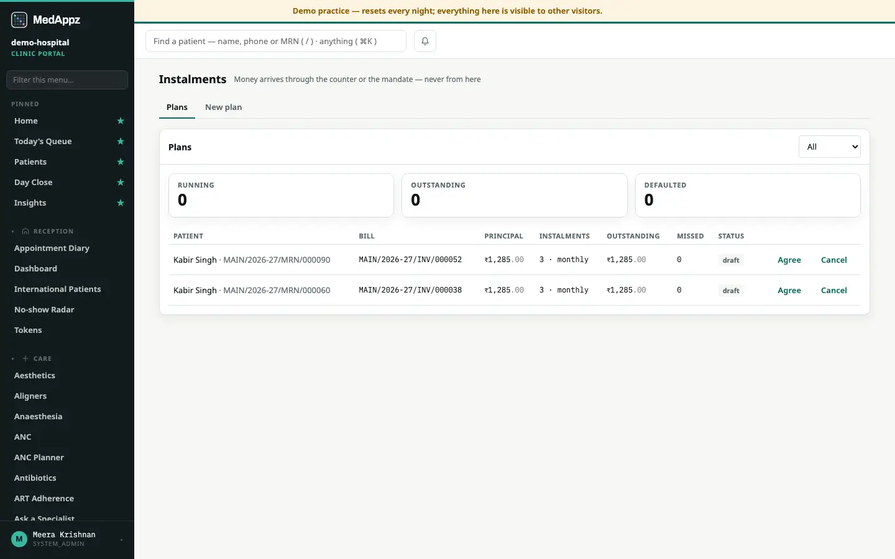Agree plan for invoice INV/000038
The width and height of the screenshot is (895, 559).
point(789,291)
